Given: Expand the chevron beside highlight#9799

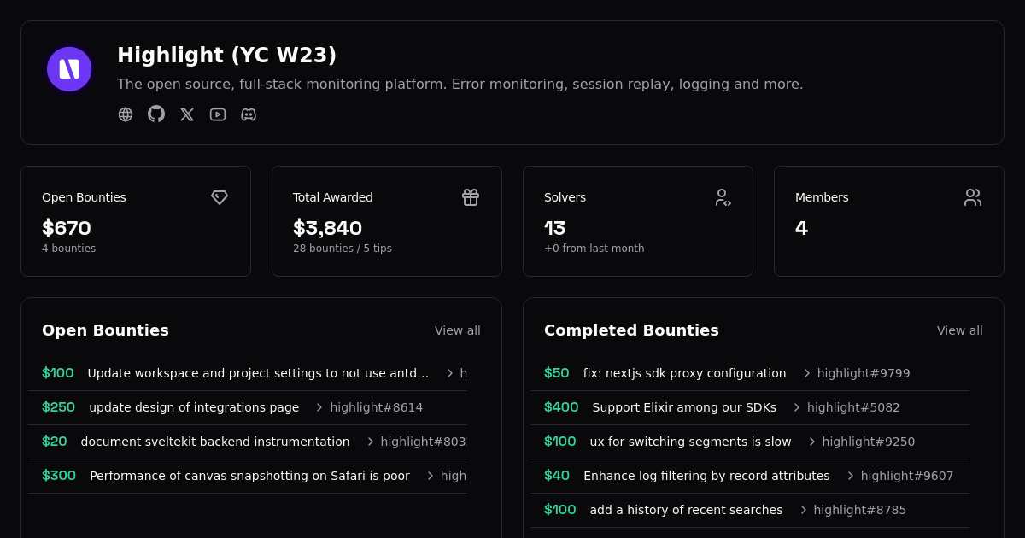Looking at the screenshot, I should (x=806, y=373).
